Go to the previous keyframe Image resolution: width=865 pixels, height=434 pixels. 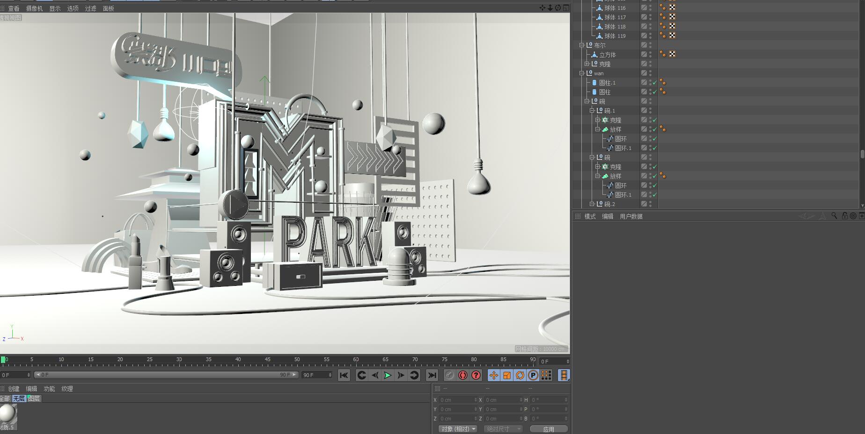pyautogui.click(x=361, y=375)
